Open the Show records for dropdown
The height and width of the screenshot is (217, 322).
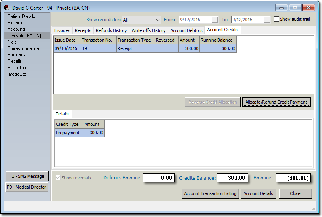157,20
